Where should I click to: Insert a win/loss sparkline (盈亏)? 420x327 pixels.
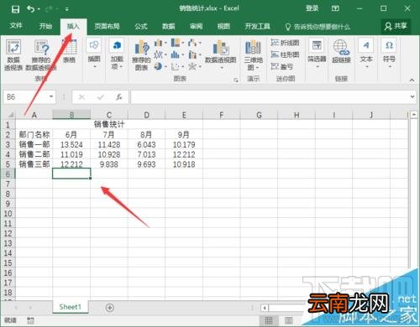tap(282, 66)
